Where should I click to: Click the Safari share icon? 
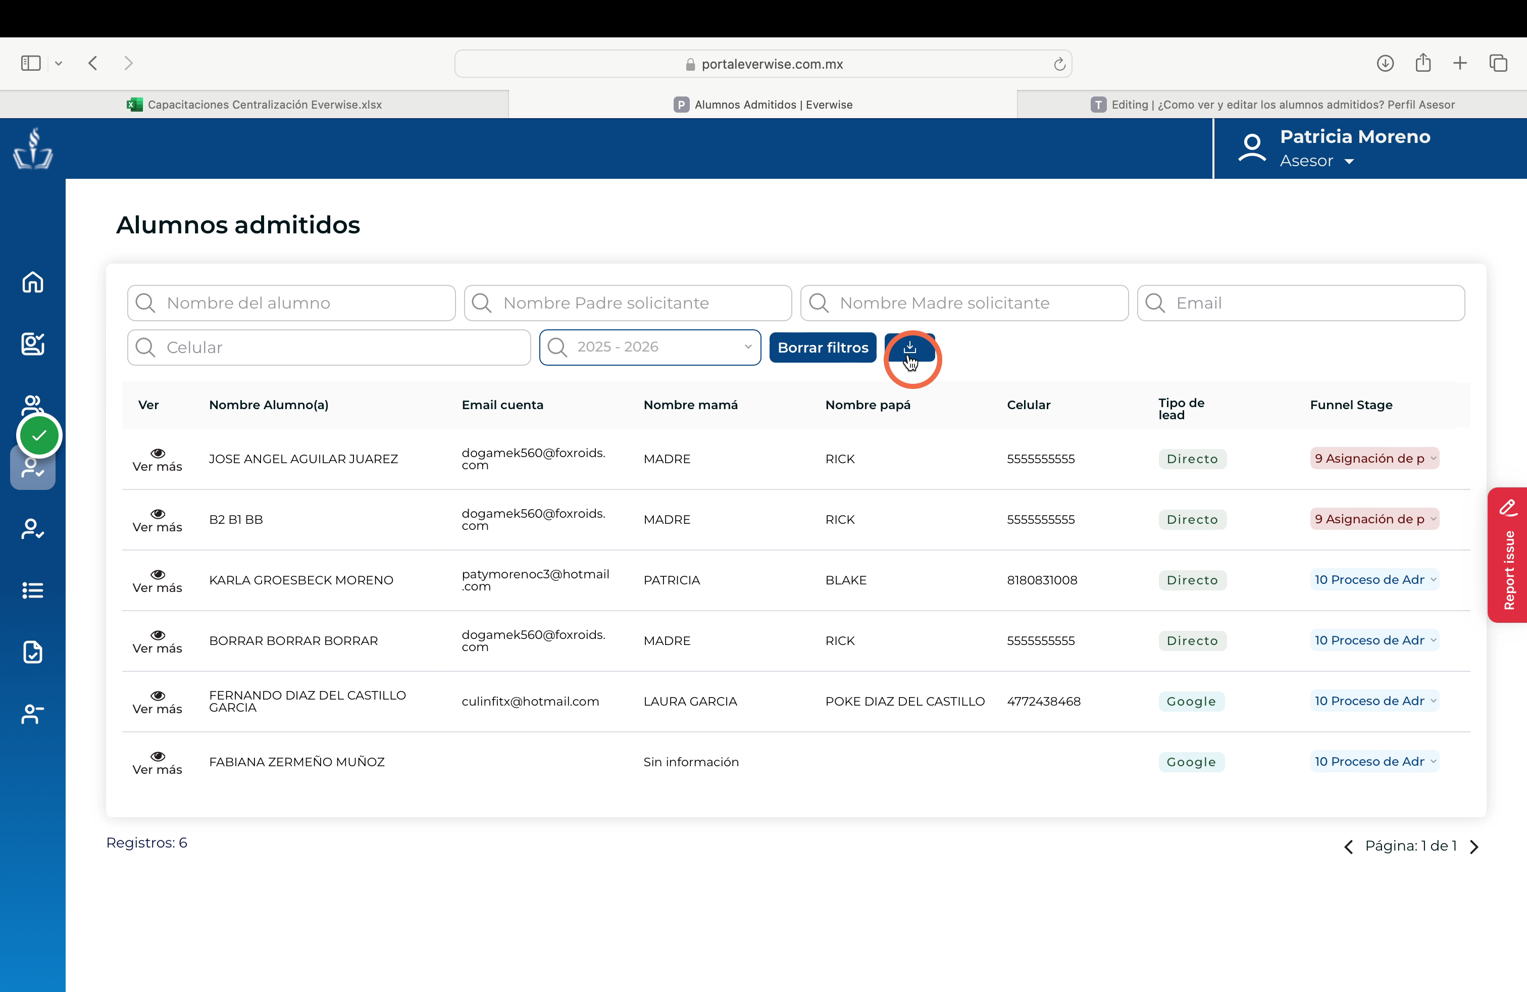point(1423,62)
